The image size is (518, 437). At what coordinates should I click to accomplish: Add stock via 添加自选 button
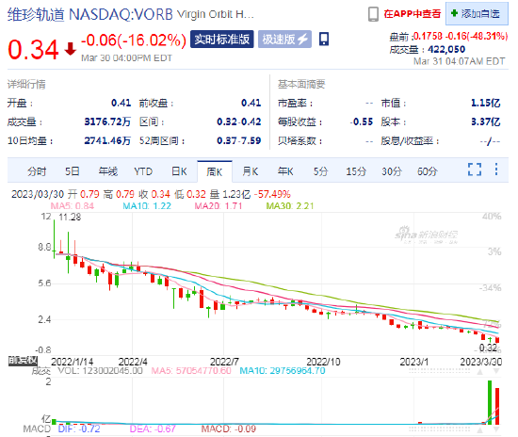[477, 13]
